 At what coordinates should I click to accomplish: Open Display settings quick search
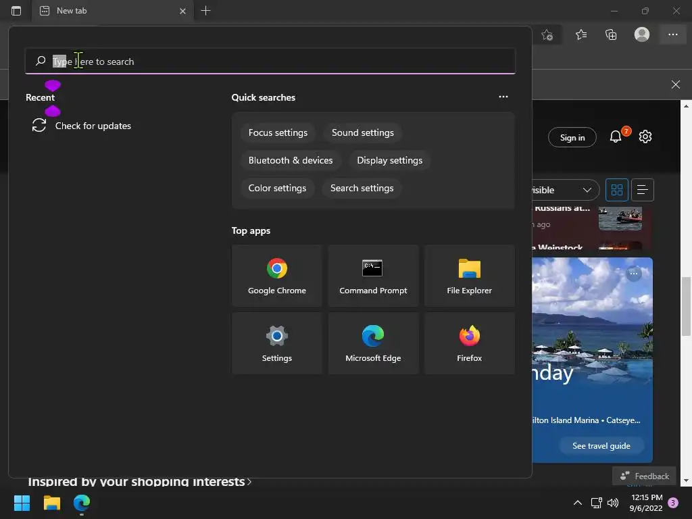(390, 161)
